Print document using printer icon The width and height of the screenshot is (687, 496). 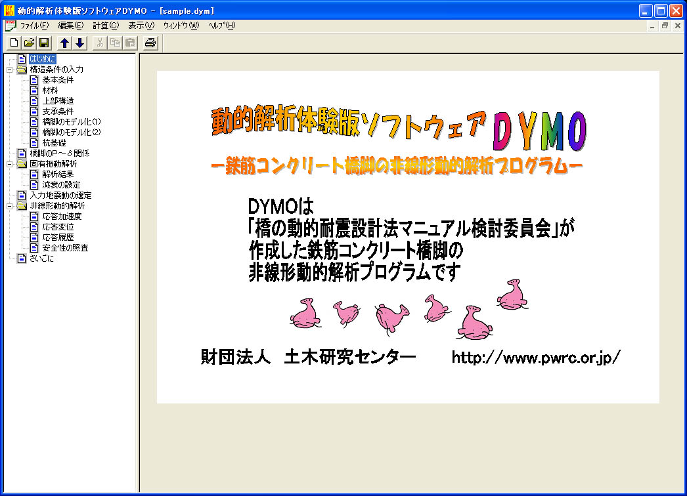click(150, 43)
